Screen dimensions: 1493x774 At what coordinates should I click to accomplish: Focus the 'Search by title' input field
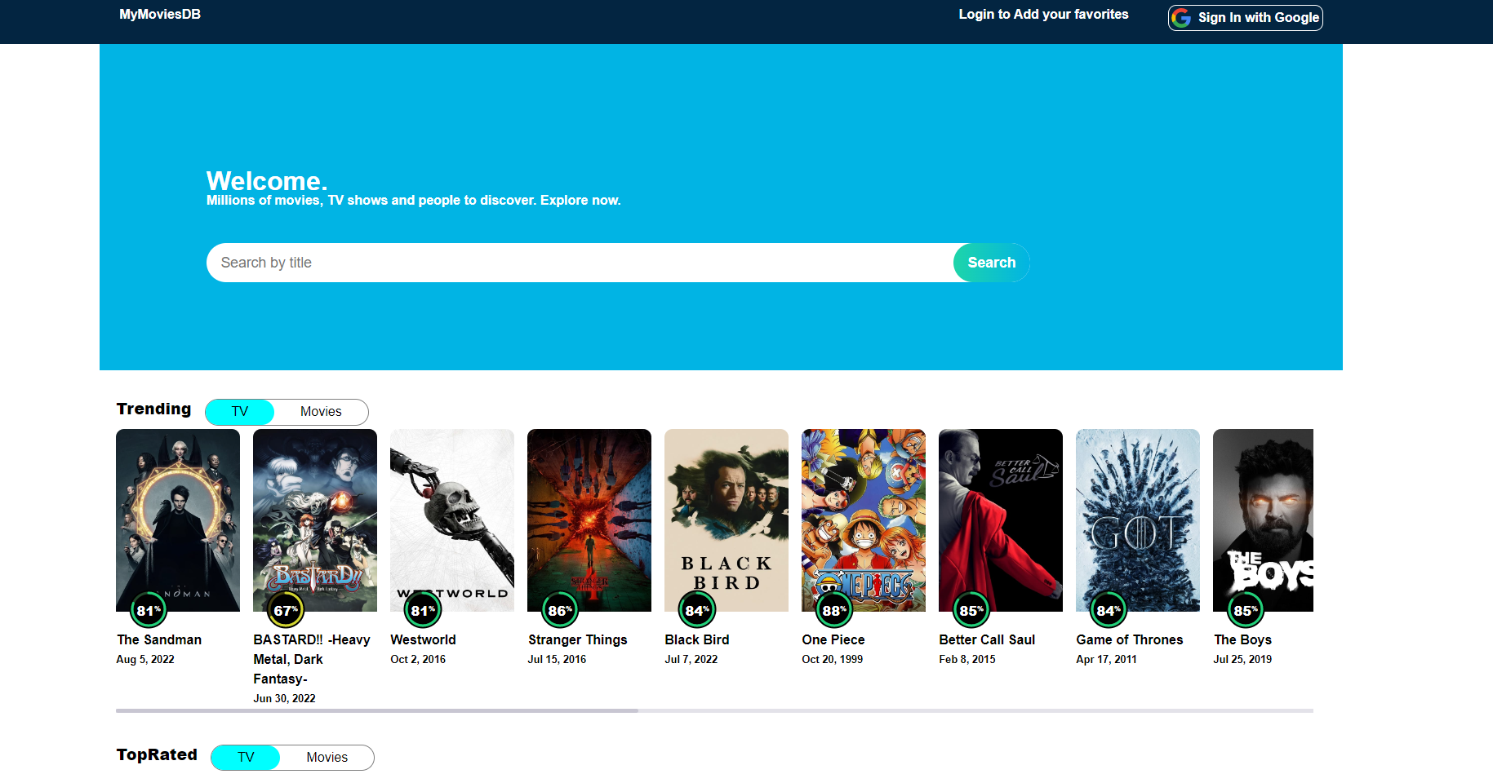580,263
